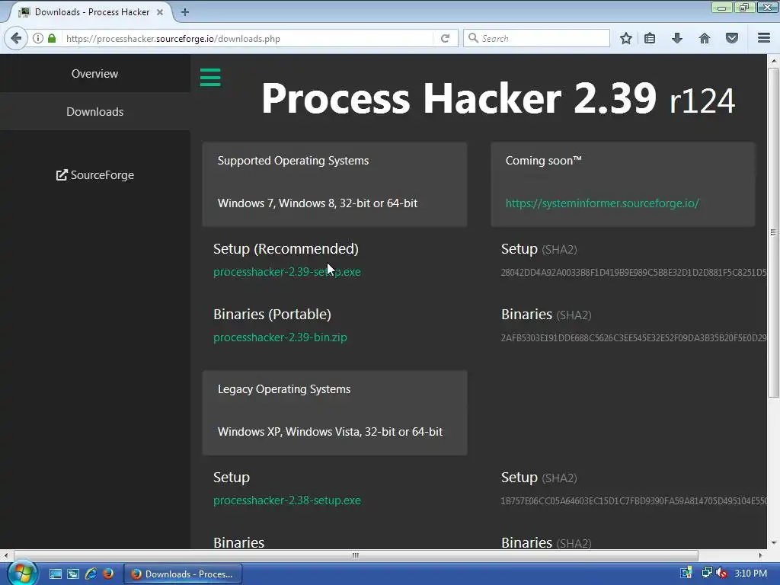Screen dimensions: 780x585
Task: Click the vertical scrollbar thumb
Action: 773,232
